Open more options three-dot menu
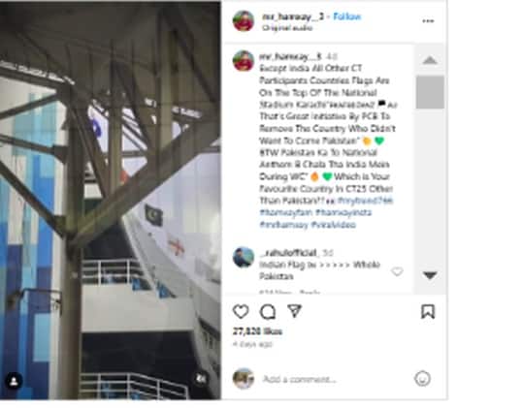522x408 pixels. (428, 21)
